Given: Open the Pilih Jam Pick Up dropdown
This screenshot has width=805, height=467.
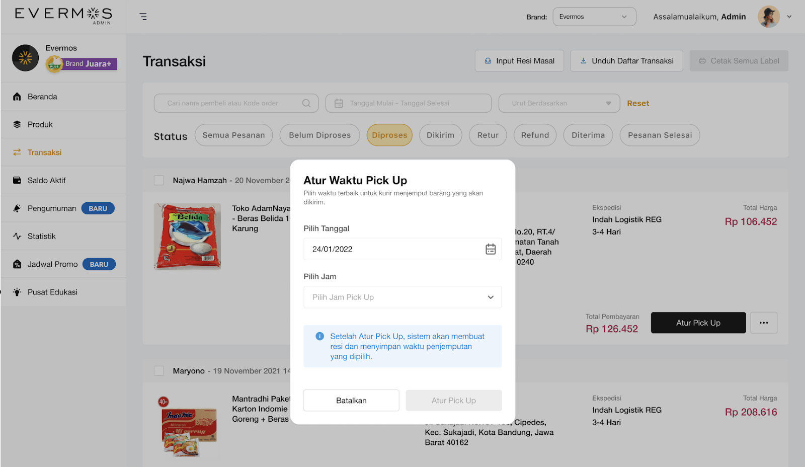Looking at the screenshot, I should click(x=402, y=297).
